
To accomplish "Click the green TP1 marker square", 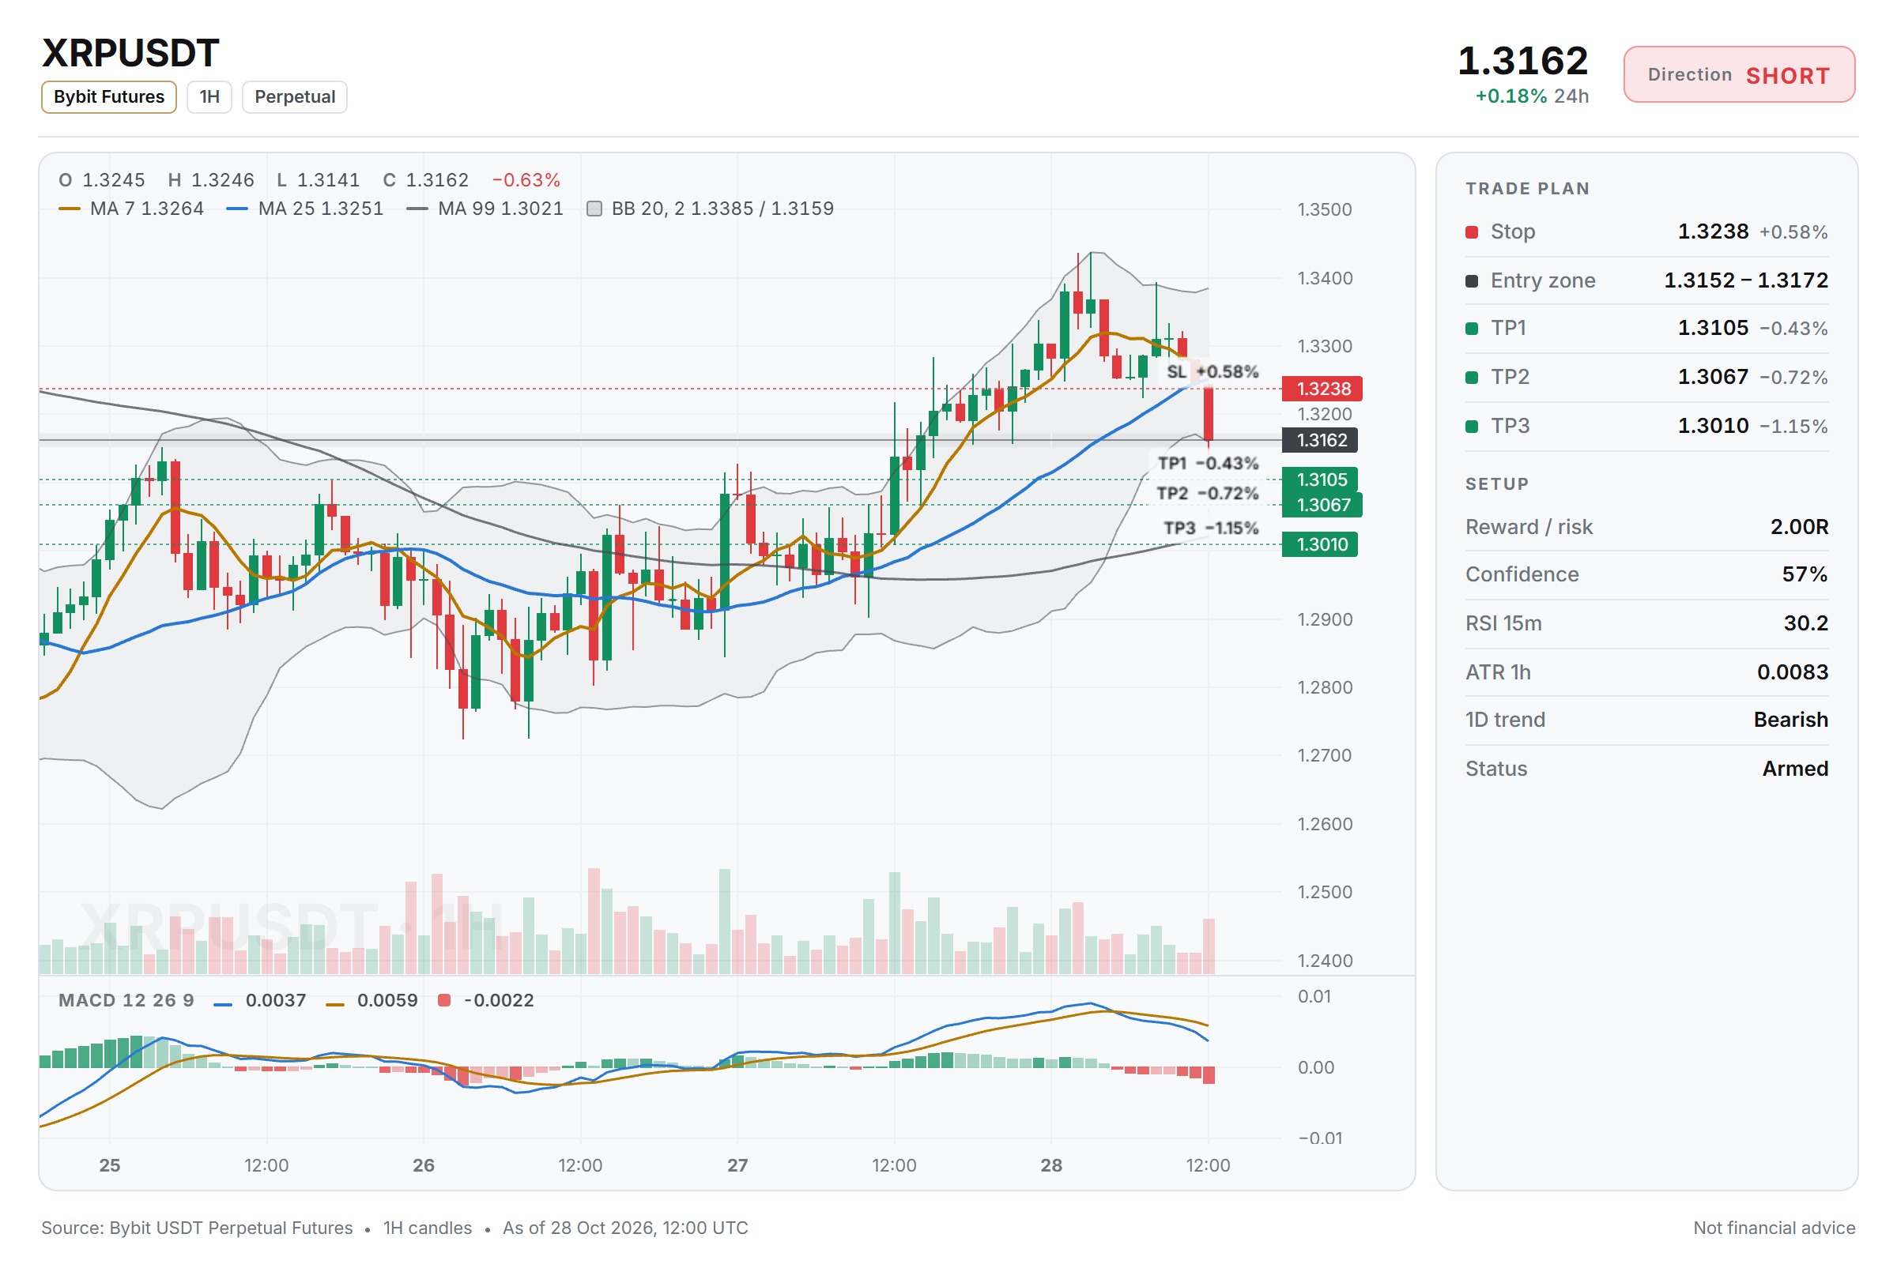I will pyautogui.click(x=1472, y=328).
